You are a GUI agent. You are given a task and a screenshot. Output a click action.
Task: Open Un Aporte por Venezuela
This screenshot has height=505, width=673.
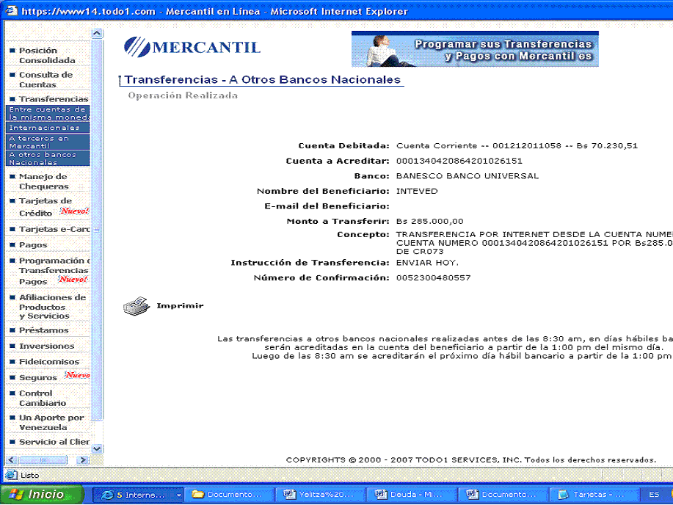tap(51, 422)
